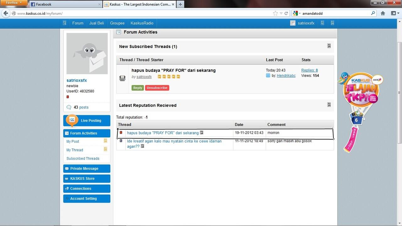Collapse the New Subscribed Threads section icon

(x=329, y=46)
